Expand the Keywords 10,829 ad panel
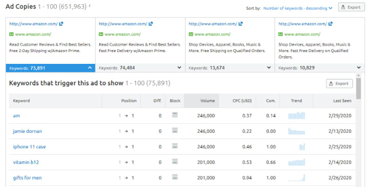The width and height of the screenshot is (368, 187). (x=359, y=67)
